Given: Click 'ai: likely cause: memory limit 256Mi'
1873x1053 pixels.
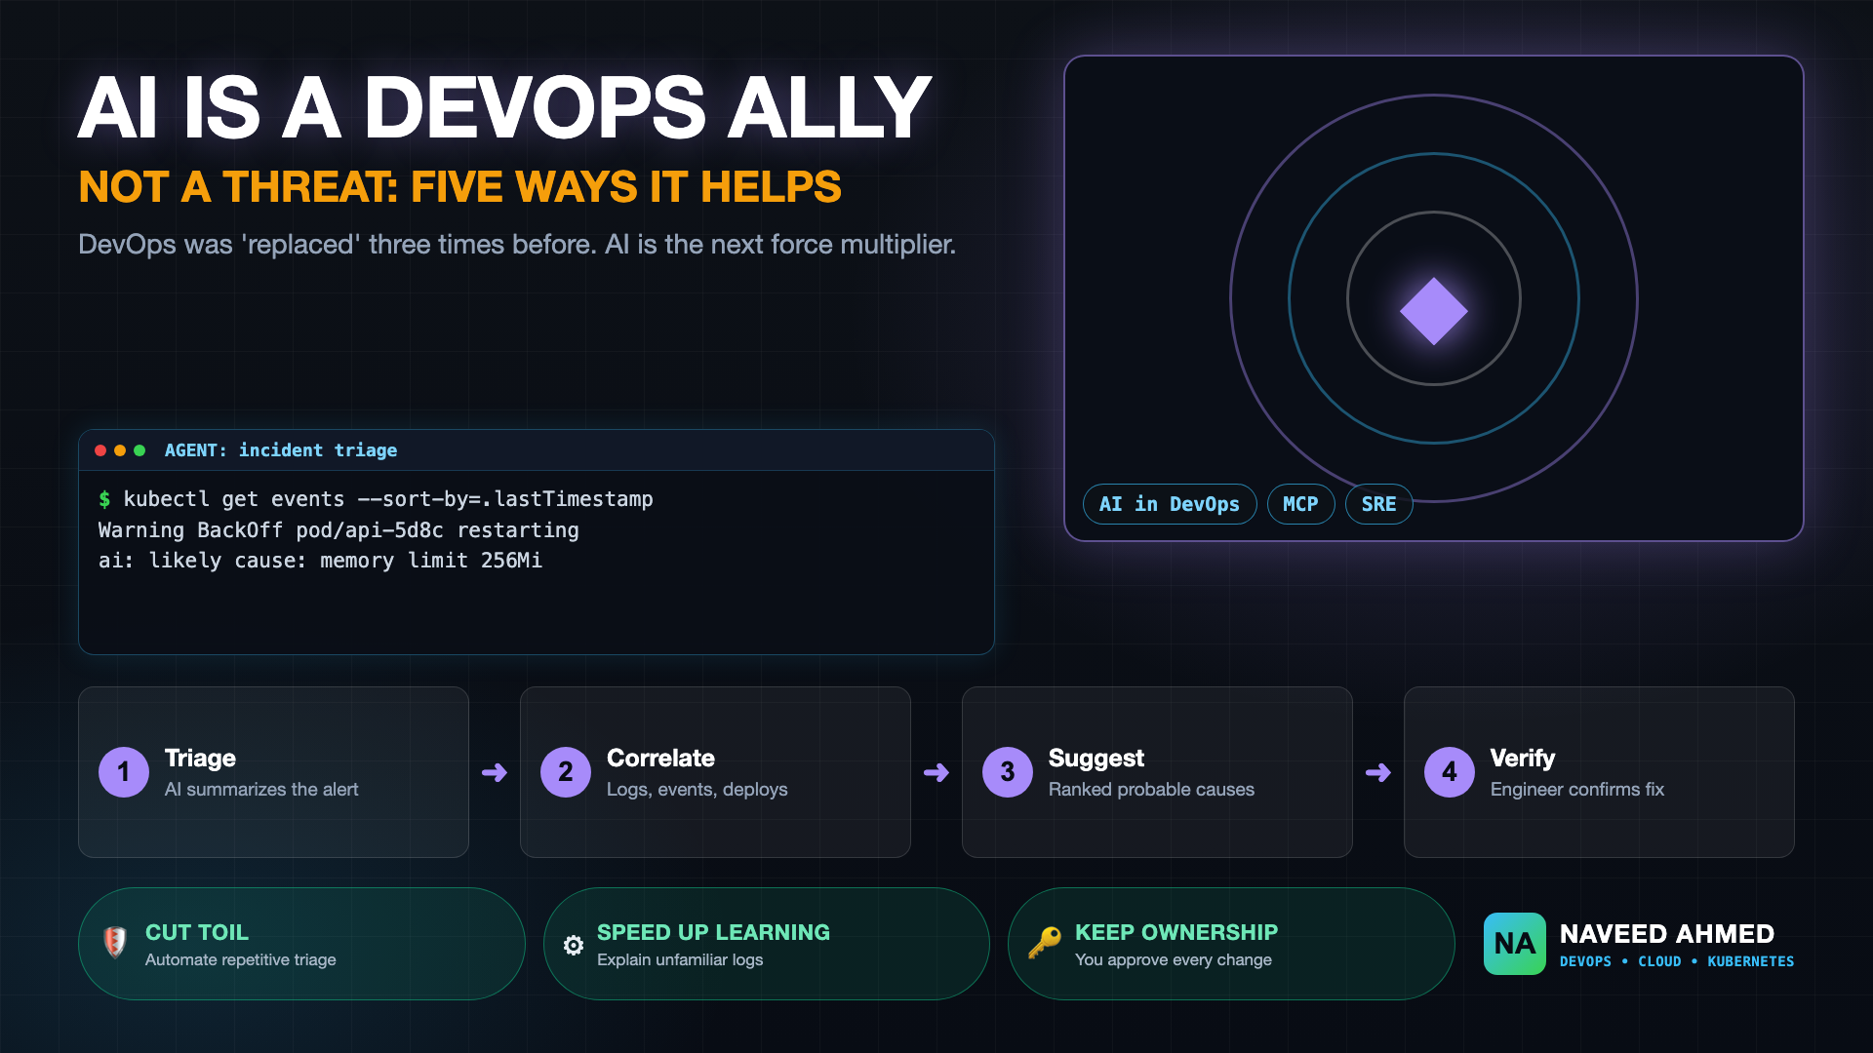Looking at the screenshot, I should pyautogui.click(x=320, y=561).
